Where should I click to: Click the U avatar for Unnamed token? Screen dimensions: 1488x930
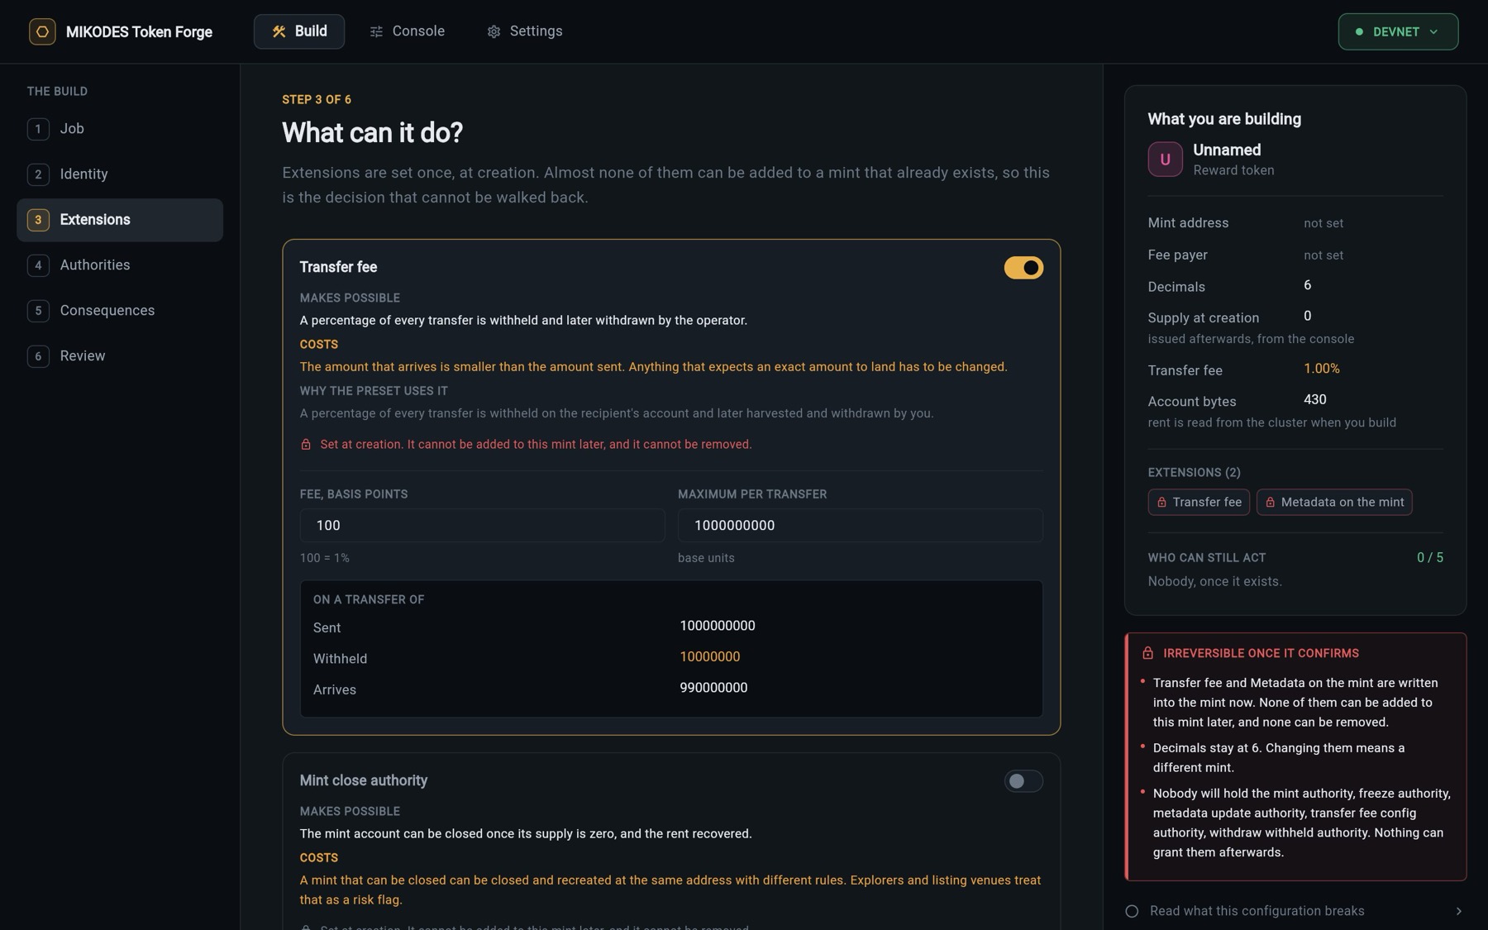click(x=1165, y=160)
